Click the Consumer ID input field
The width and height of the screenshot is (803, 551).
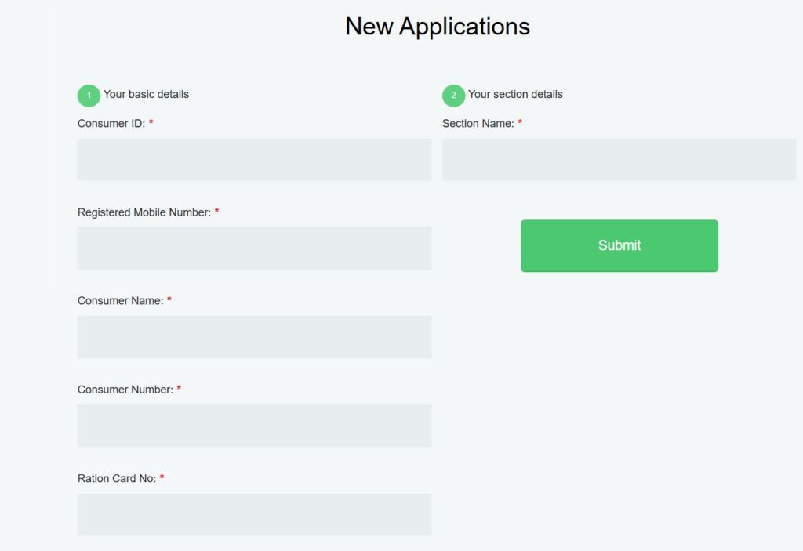coord(255,159)
